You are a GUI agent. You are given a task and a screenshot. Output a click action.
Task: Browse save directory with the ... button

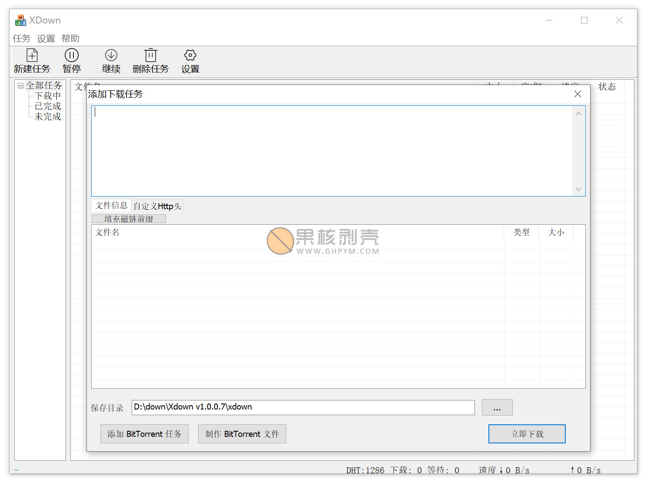point(497,407)
